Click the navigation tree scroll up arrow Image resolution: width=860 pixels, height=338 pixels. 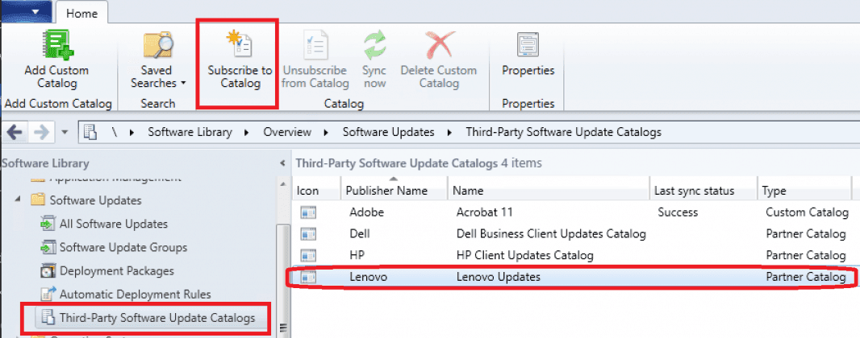click(x=283, y=184)
